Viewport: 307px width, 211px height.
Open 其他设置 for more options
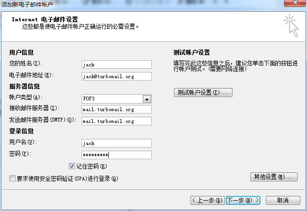(274, 177)
